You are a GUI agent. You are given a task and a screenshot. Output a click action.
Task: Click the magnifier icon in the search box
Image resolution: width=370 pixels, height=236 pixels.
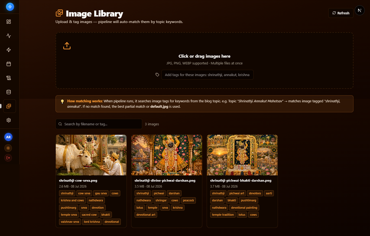(60, 124)
